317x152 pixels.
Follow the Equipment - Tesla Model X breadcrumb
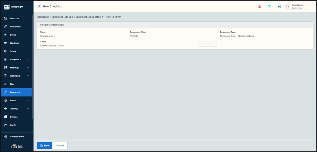pyautogui.click(x=89, y=17)
